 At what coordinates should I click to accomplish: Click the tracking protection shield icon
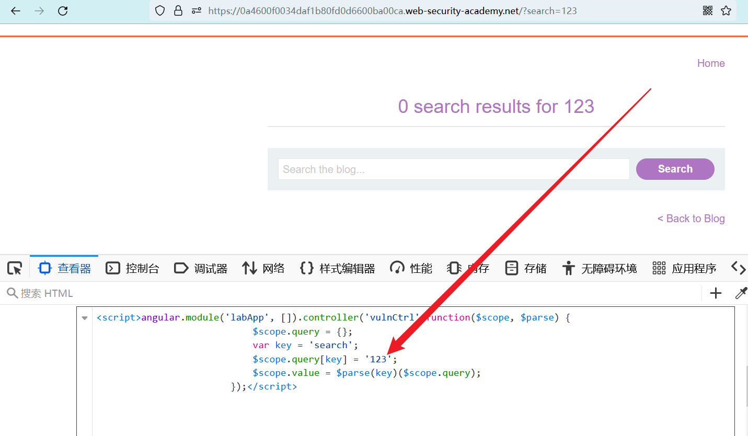pyautogui.click(x=160, y=10)
